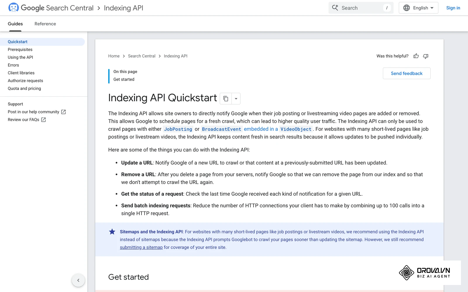Click the search sparkle icon
The width and height of the screenshot is (468, 292).
[x=335, y=8]
